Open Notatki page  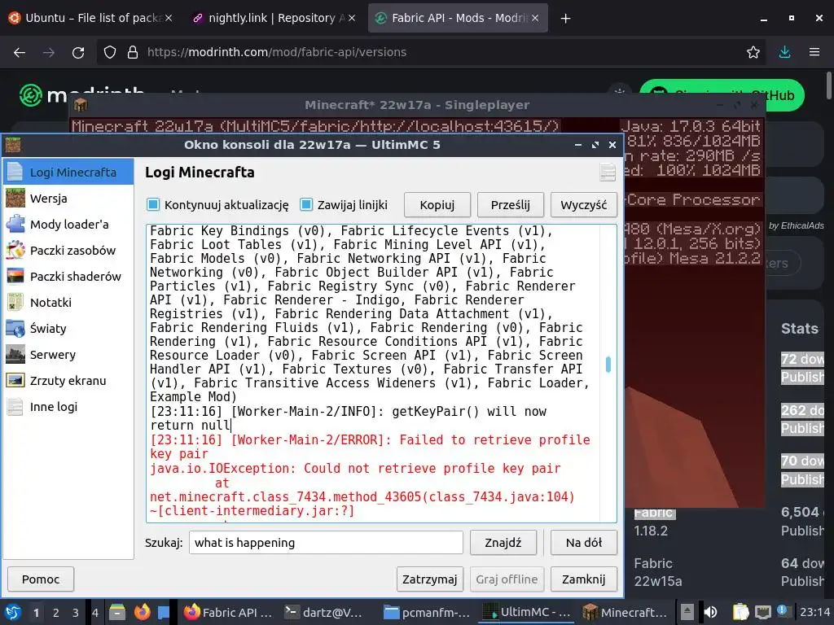[68, 303]
